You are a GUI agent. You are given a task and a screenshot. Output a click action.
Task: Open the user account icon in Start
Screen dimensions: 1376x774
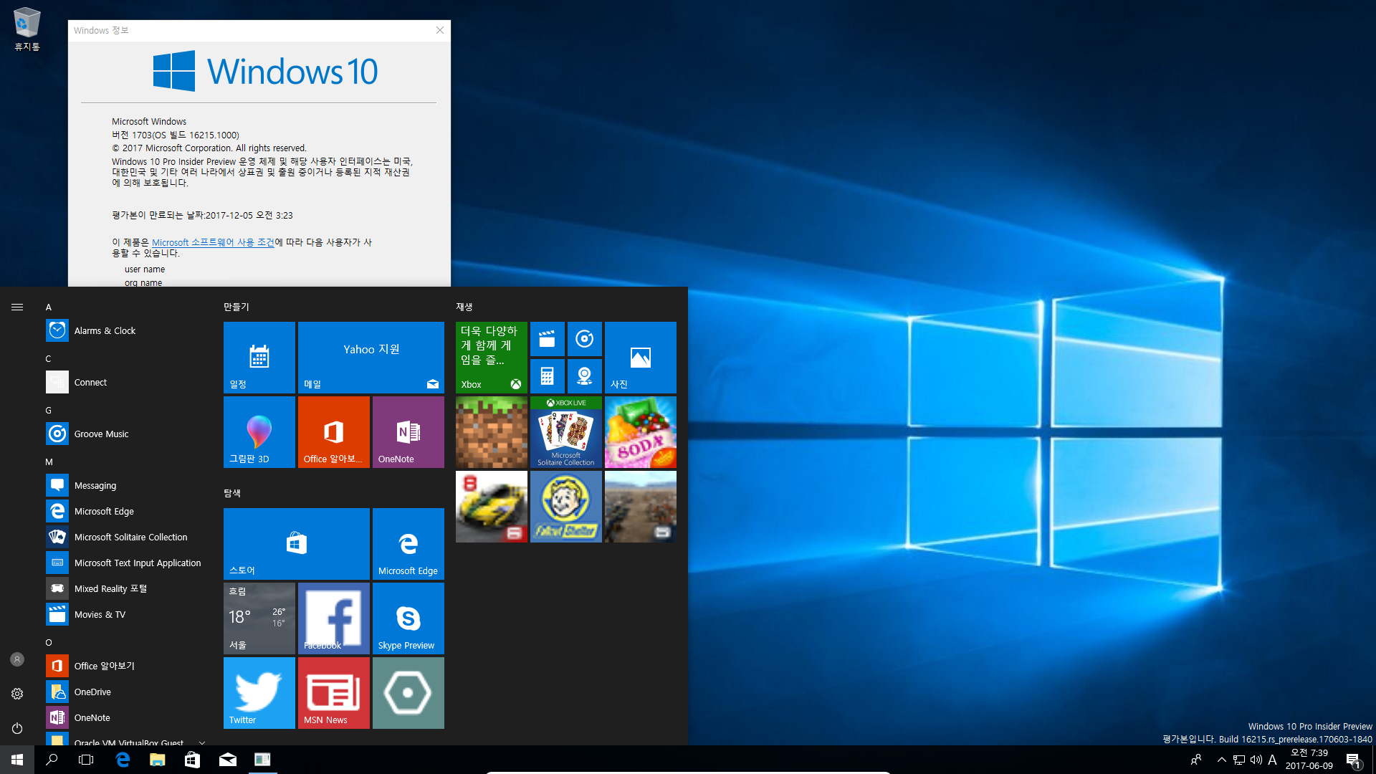tap(17, 659)
